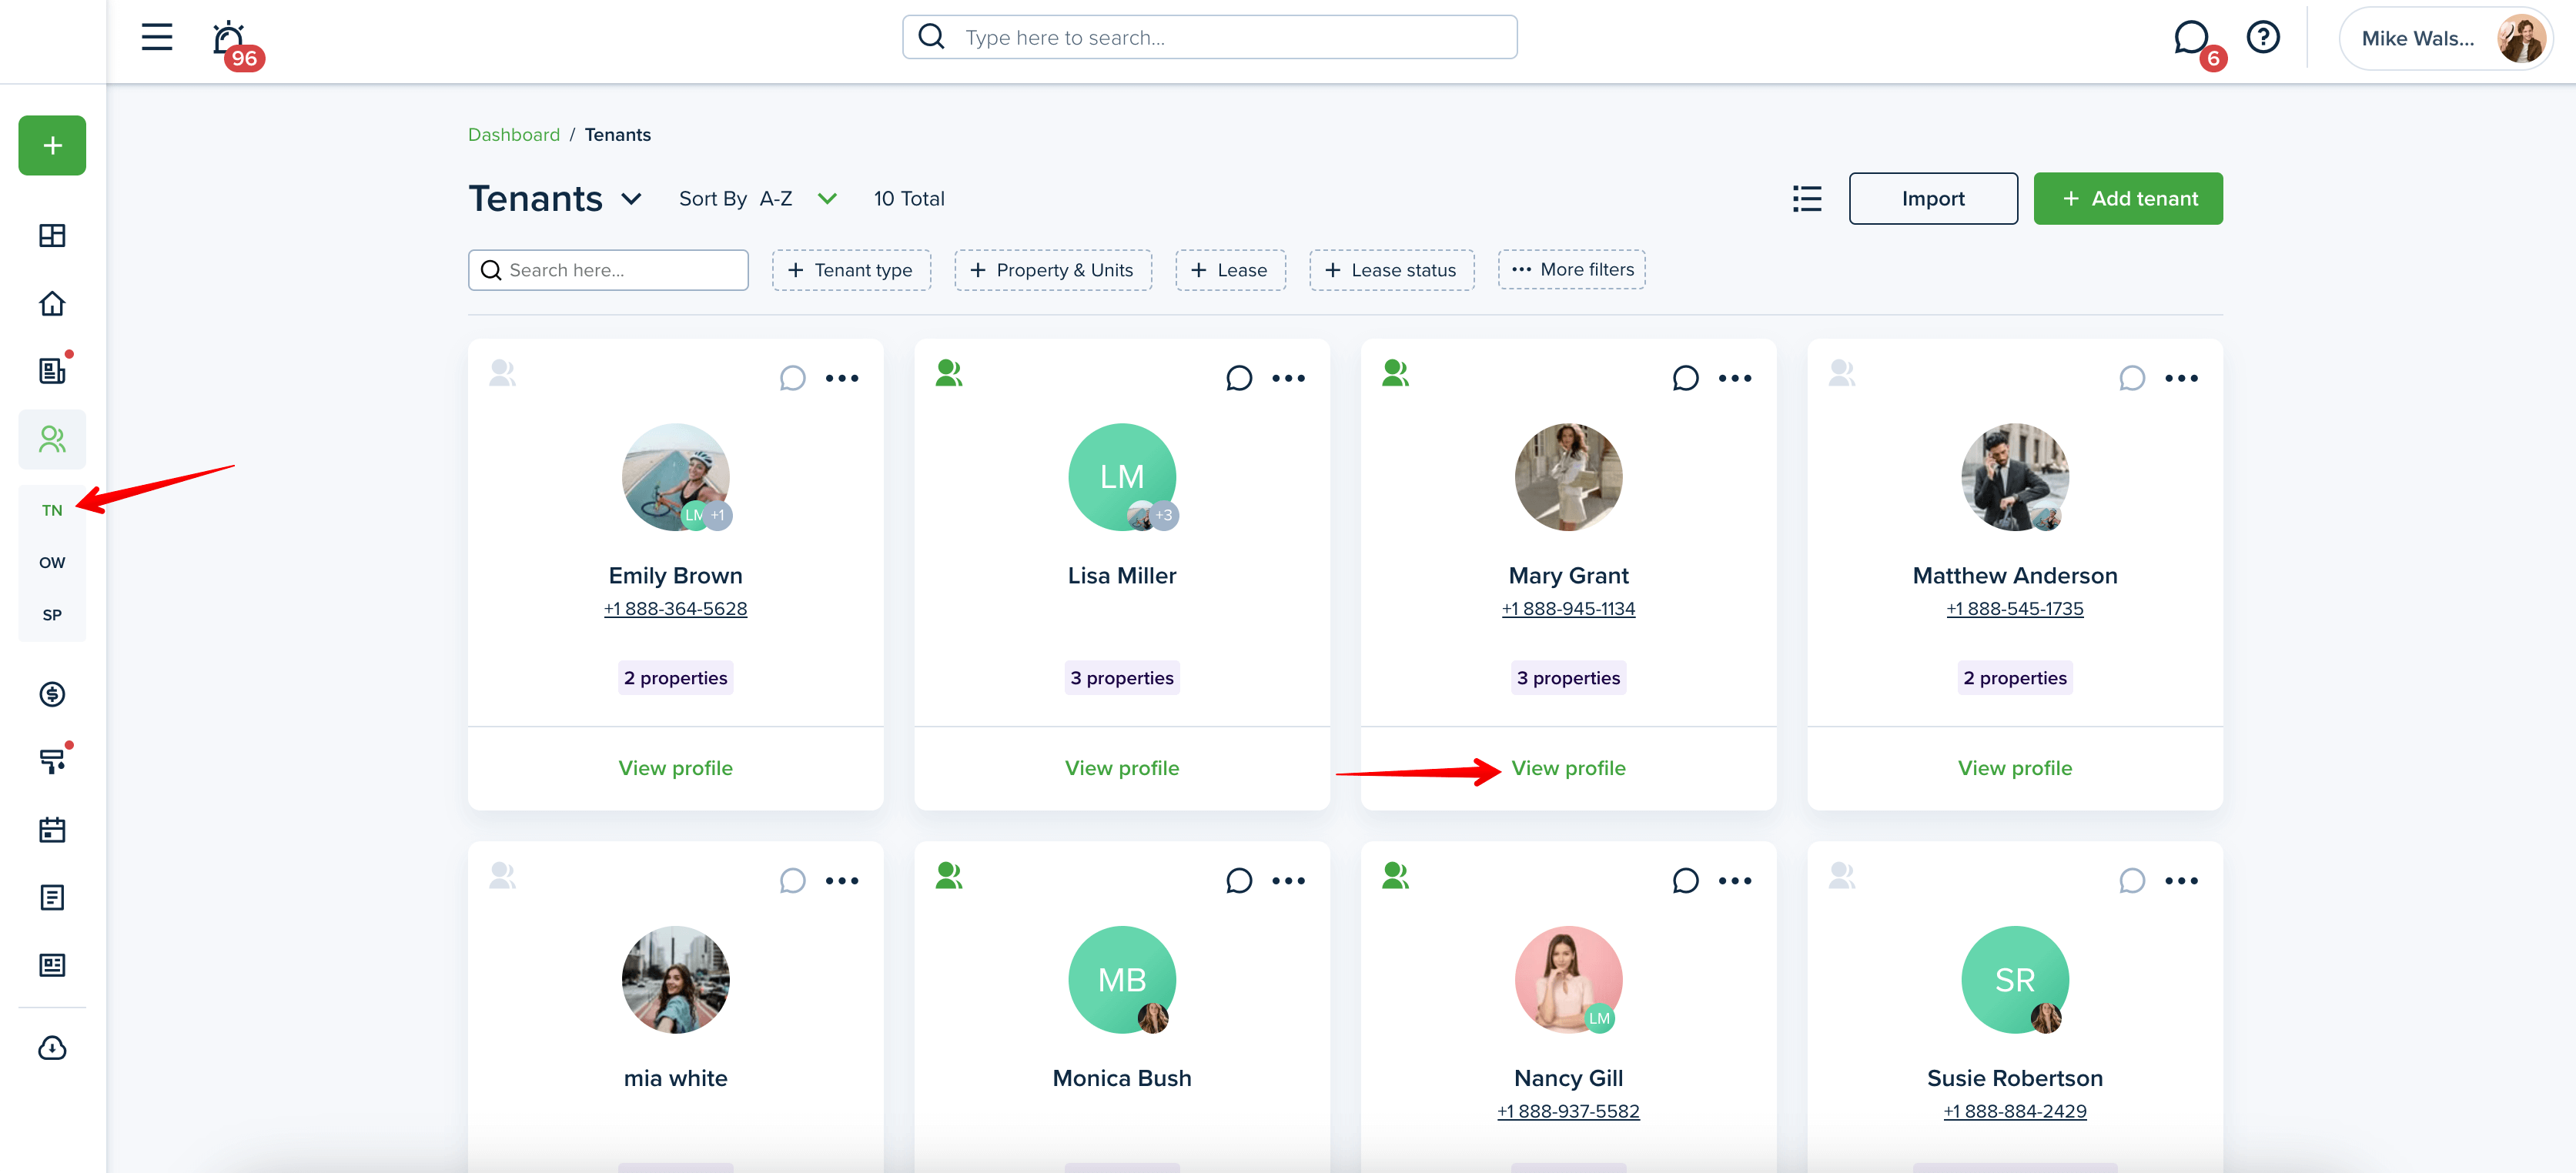Focus the tenants Search here field
2576x1173 pixels.
[x=608, y=270]
